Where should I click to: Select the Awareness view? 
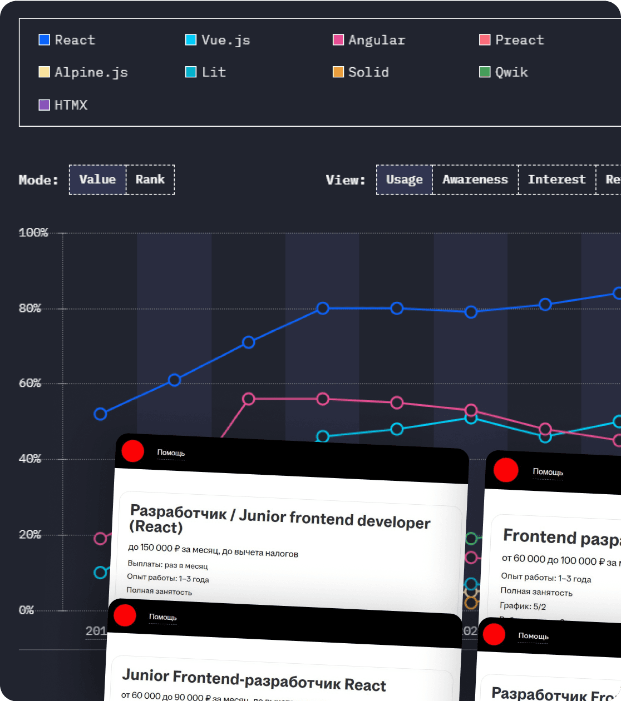[x=475, y=180]
